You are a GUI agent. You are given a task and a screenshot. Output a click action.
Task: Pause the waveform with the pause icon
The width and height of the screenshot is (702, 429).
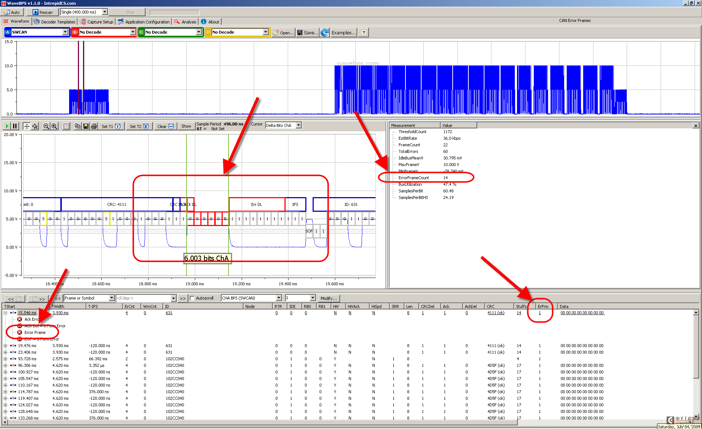(x=15, y=126)
